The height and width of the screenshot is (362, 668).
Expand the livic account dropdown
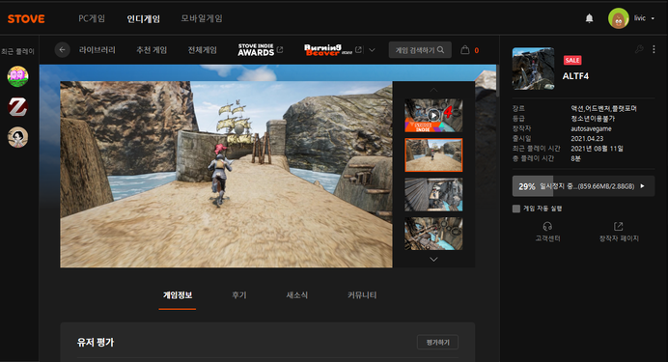pos(653,18)
